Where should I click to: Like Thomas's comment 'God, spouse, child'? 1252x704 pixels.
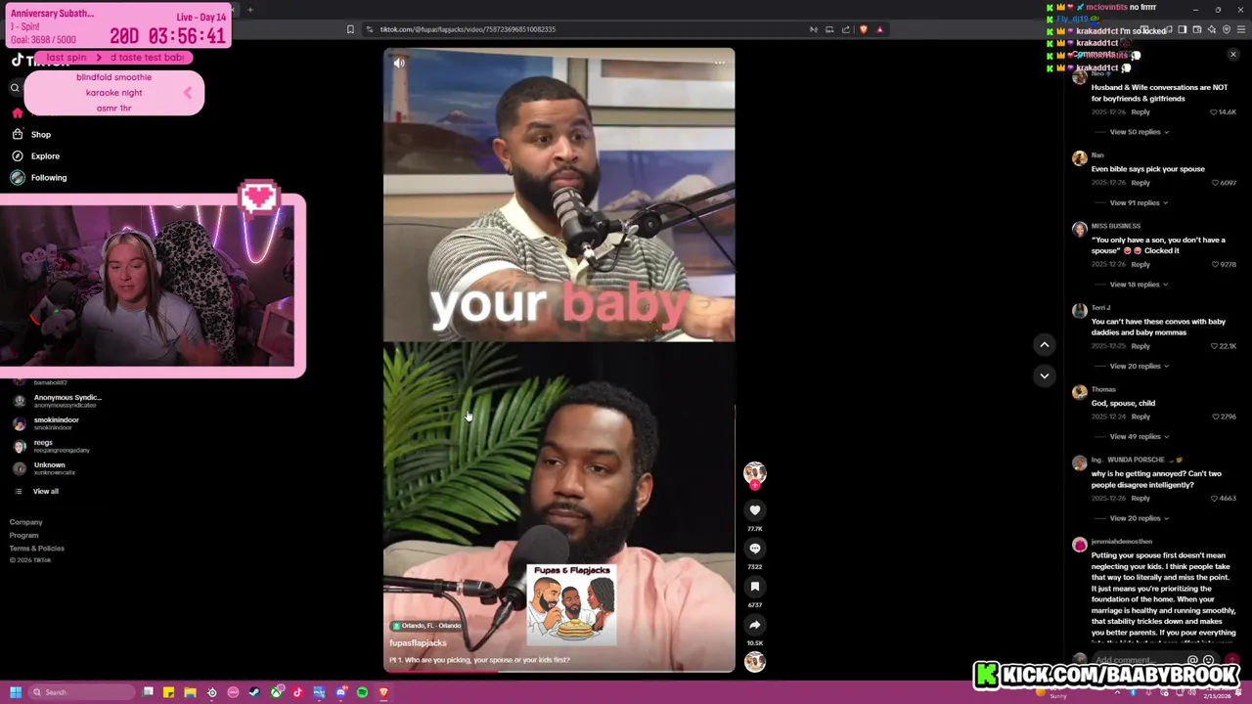pyautogui.click(x=1214, y=417)
